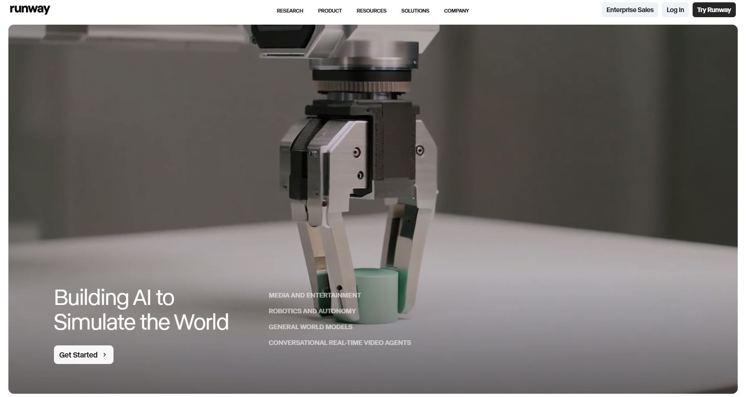The width and height of the screenshot is (747, 397).
Task: Switch to Robotics and Autonomy category
Action: 312,311
